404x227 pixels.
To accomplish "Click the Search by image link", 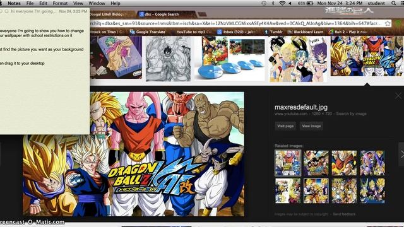I will [x=351, y=113].
